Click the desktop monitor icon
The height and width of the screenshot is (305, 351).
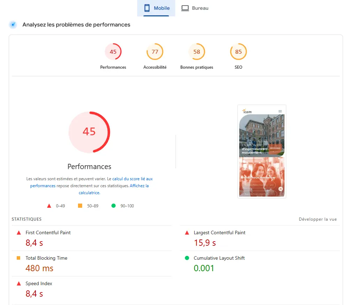185,8
